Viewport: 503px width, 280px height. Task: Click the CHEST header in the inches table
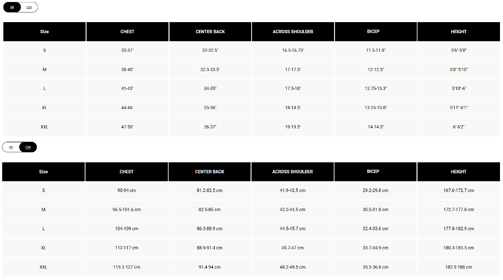click(127, 32)
